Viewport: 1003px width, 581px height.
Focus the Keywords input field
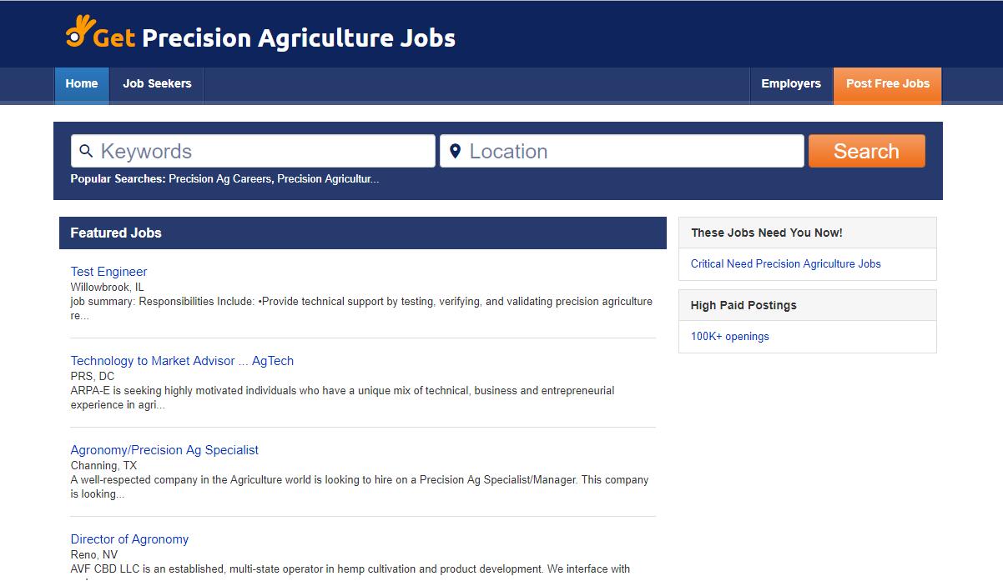point(253,151)
